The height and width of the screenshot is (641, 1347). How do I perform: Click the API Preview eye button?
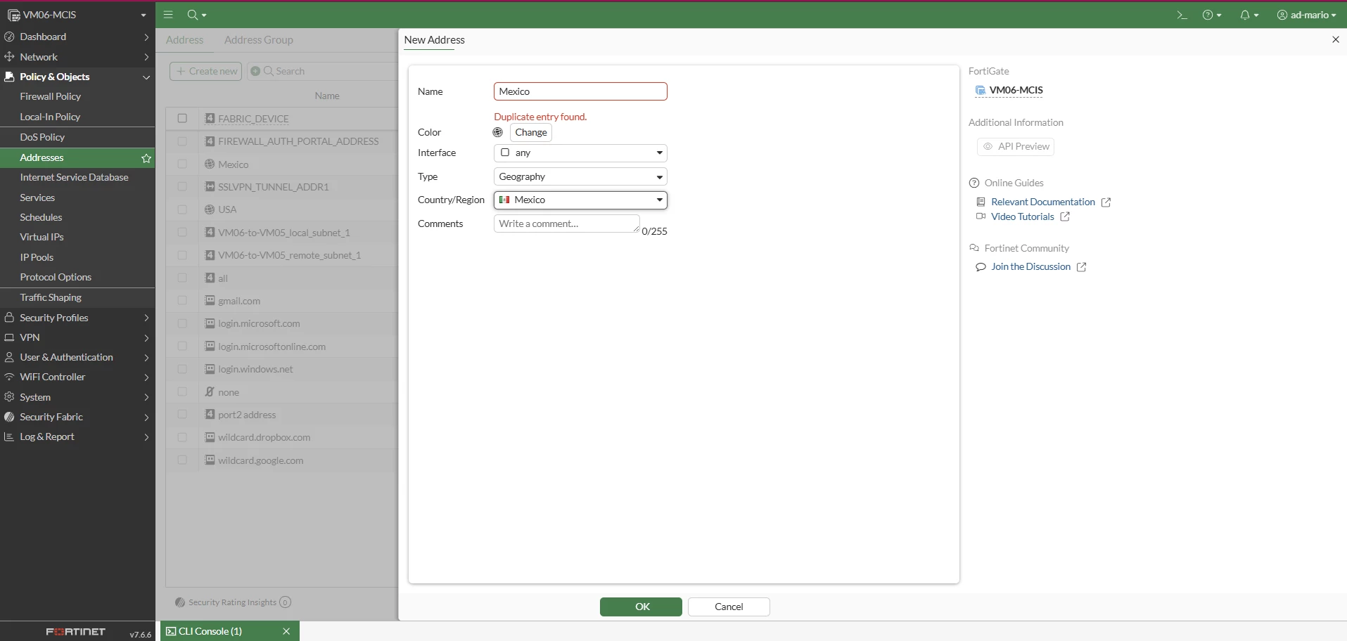tap(1016, 146)
